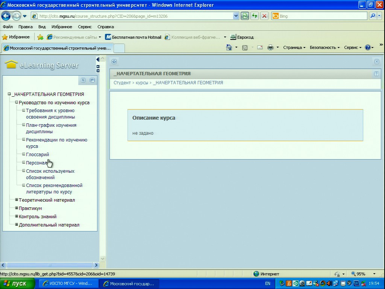Click the Home page icon in command bar
385x289 pixels.
point(229,47)
